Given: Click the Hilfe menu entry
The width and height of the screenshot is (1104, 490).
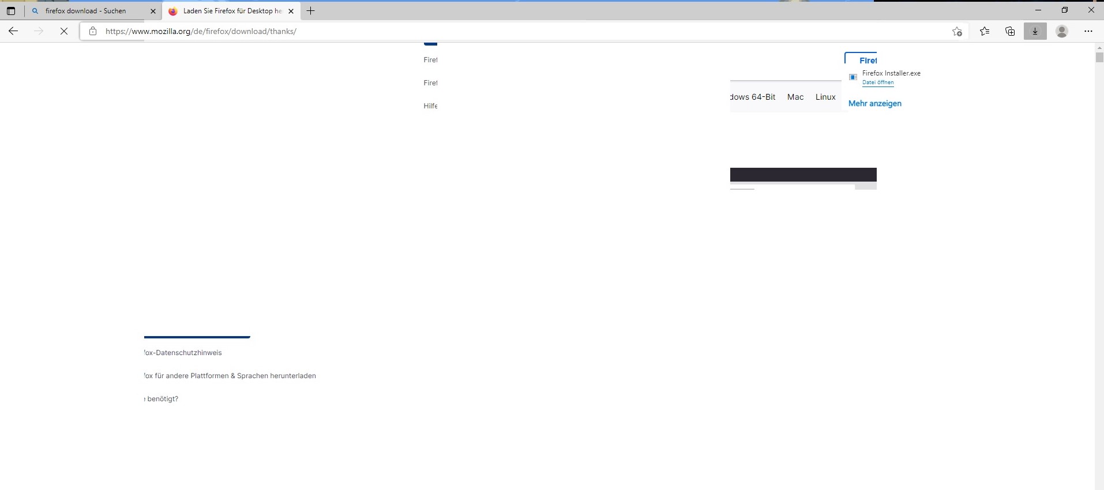Looking at the screenshot, I should tap(430, 106).
